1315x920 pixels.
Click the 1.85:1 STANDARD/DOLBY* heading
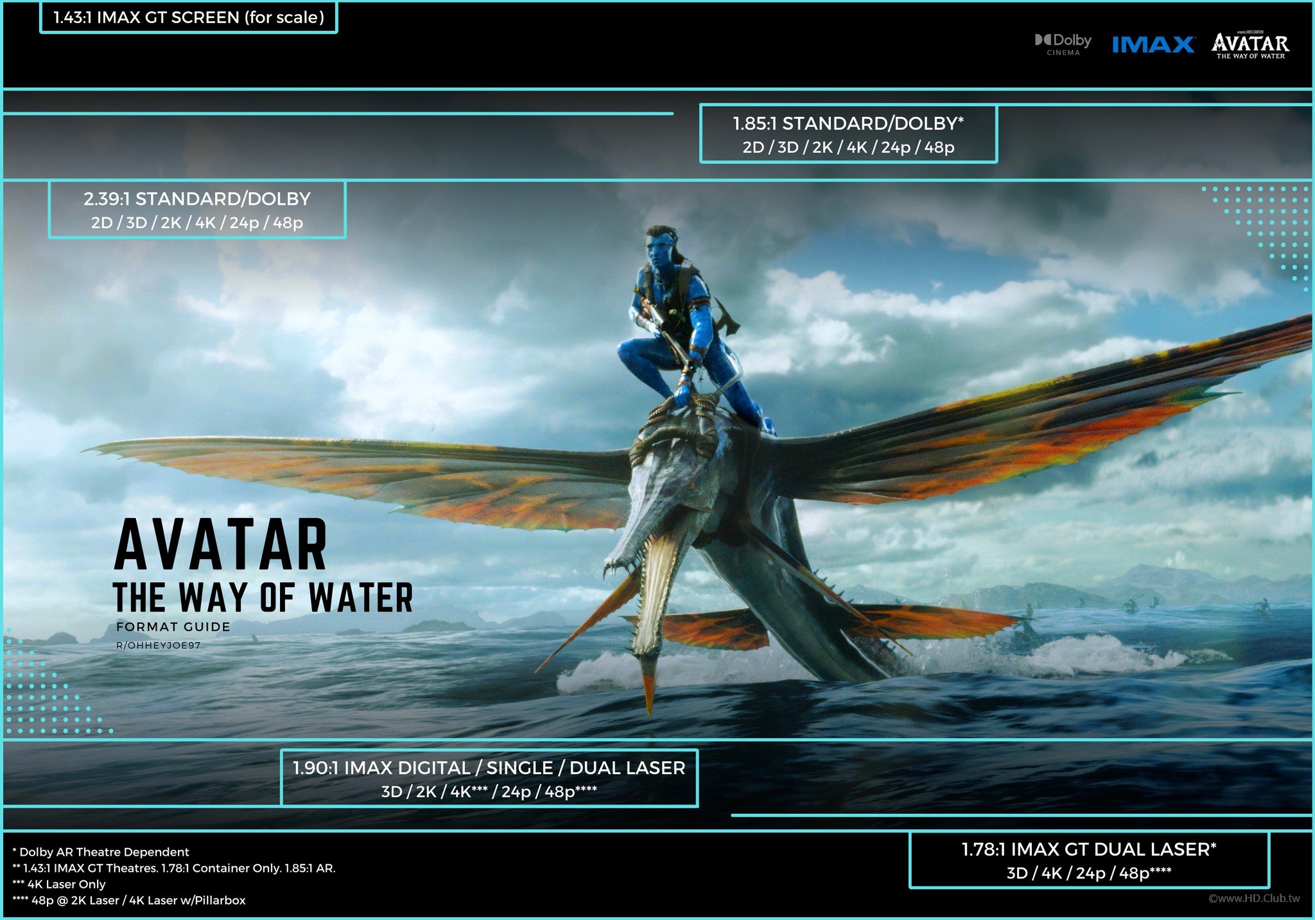pyautogui.click(x=848, y=123)
